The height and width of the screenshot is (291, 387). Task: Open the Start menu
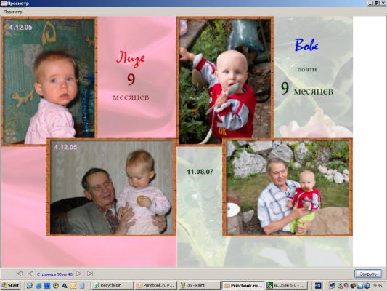[10, 285]
